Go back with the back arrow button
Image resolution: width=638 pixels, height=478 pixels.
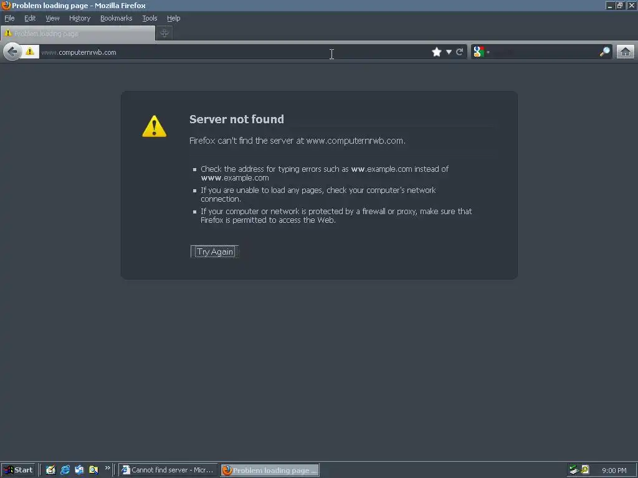click(x=12, y=52)
